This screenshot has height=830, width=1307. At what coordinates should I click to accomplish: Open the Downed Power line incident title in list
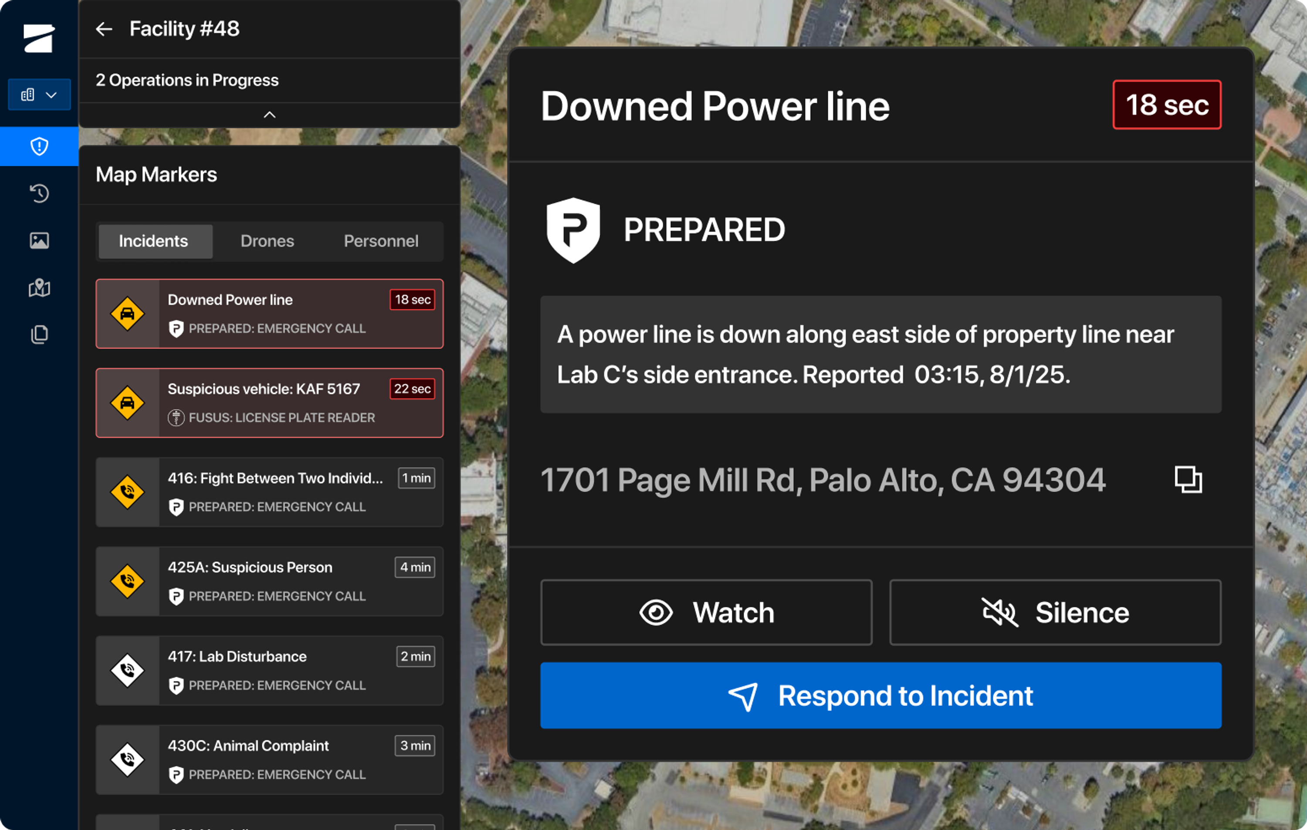(230, 300)
